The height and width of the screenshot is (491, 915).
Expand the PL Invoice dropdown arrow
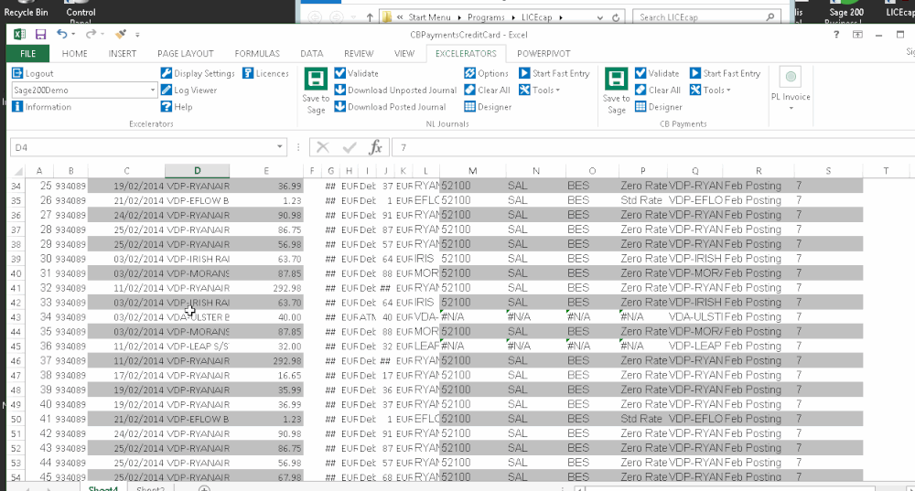(x=791, y=109)
